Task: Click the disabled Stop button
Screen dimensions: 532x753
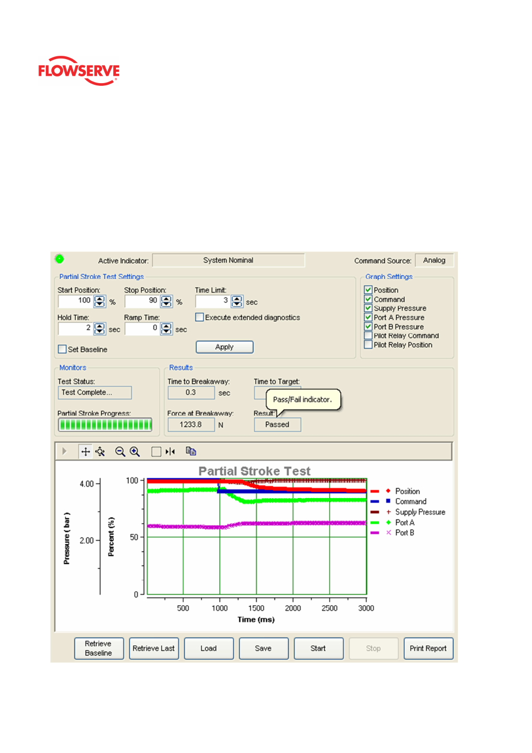Action: click(x=374, y=649)
